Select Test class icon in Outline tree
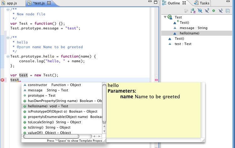The width and height of the screenshot is (235, 148). pos(170,17)
